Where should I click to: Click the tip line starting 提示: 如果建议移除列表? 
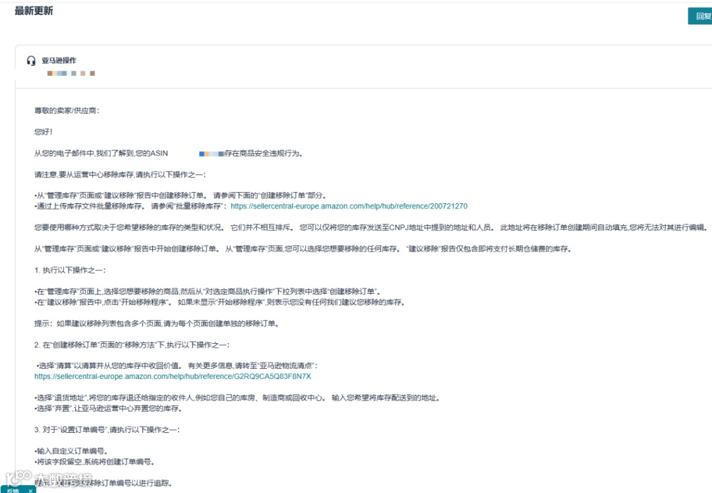coord(157,323)
